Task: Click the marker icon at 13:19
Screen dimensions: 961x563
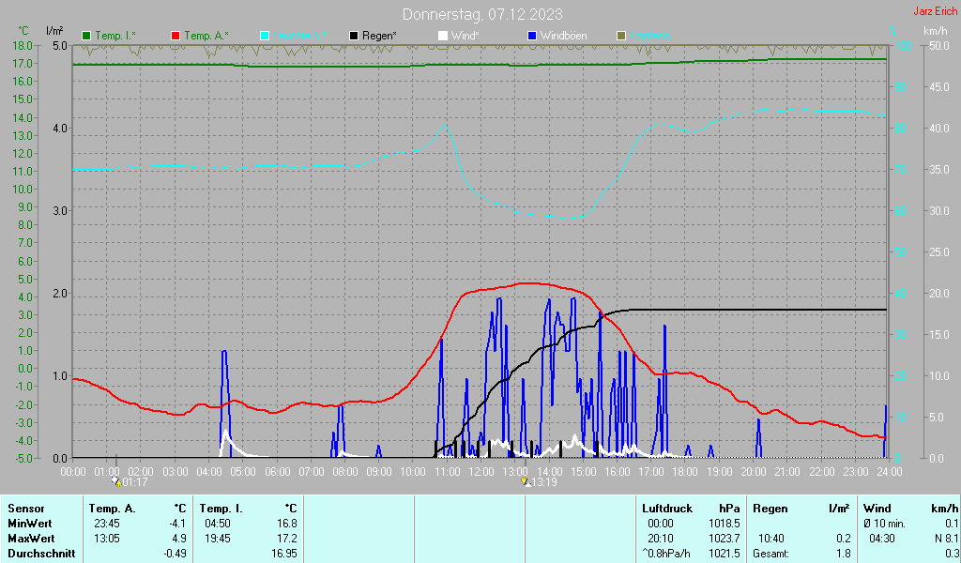Action: [526, 481]
